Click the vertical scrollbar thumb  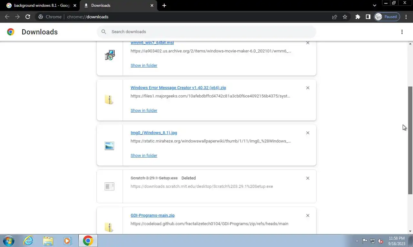[410, 140]
